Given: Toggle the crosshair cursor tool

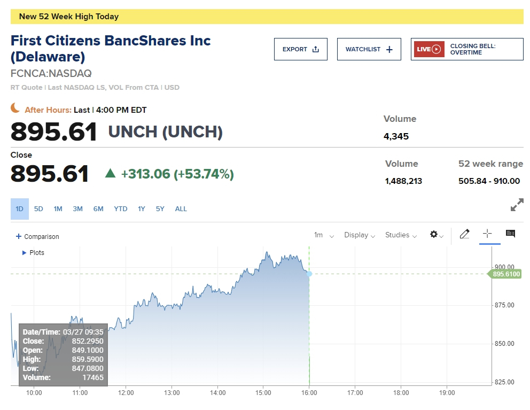Looking at the screenshot, I should 487,234.
